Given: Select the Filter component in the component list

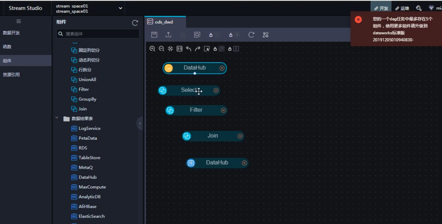Looking at the screenshot, I should [x=80, y=89].
